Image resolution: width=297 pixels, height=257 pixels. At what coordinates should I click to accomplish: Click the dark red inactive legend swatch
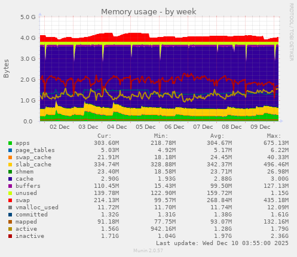click(x=10, y=236)
